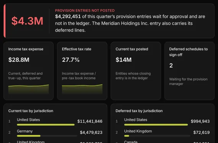The width and height of the screenshot is (218, 143).
Task: Select United Kingdom in Deferred tax list
Action: click(x=138, y=131)
